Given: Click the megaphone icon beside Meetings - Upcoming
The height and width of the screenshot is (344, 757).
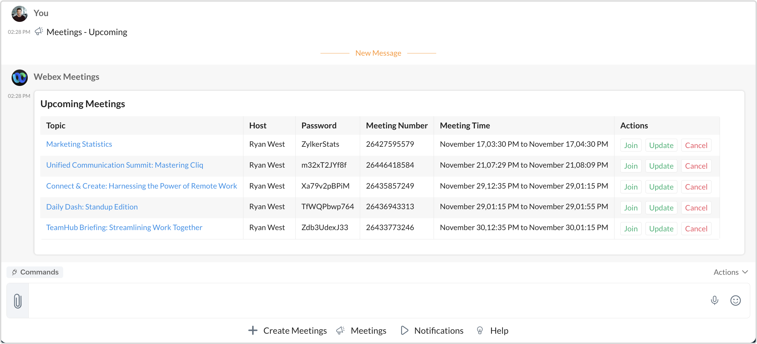Looking at the screenshot, I should click(x=39, y=31).
